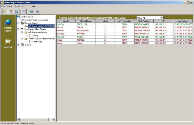Click the Connected to Control Server status text
This screenshot has height=125, width=194.
pyautogui.click(x=17, y=123)
